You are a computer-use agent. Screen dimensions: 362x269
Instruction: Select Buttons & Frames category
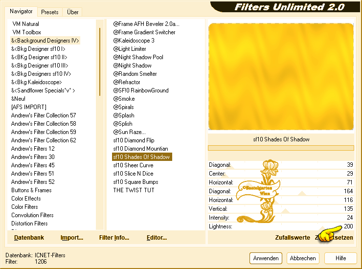click(31, 190)
